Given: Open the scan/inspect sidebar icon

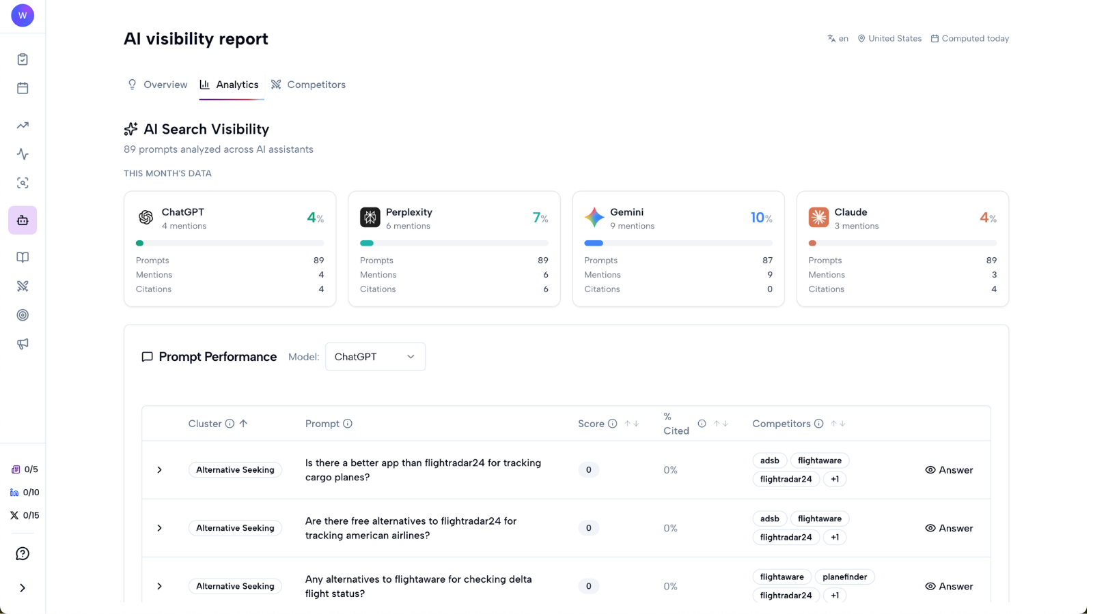Looking at the screenshot, I should [23, 183].
